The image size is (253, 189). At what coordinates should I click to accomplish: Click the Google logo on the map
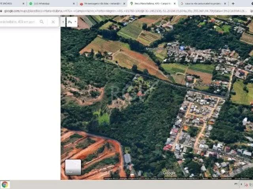(169, 173)
